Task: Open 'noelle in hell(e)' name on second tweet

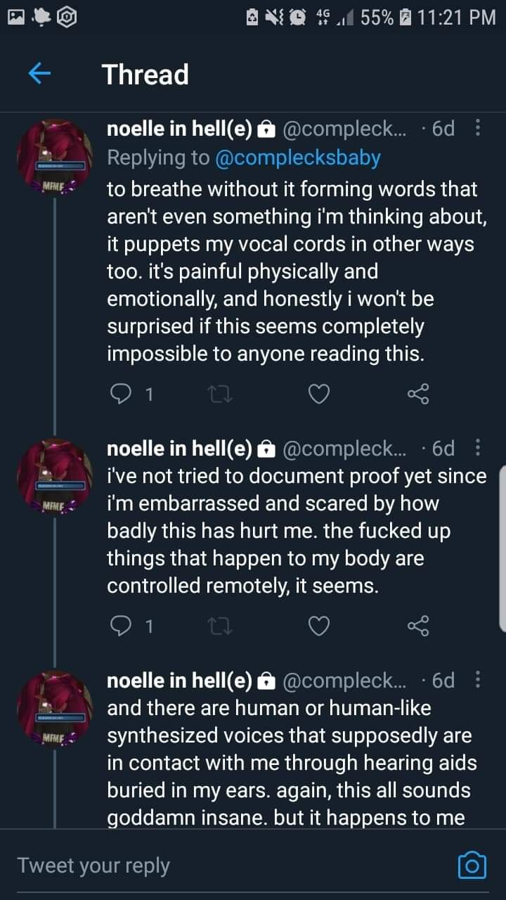Action: (x=179, y=448)
